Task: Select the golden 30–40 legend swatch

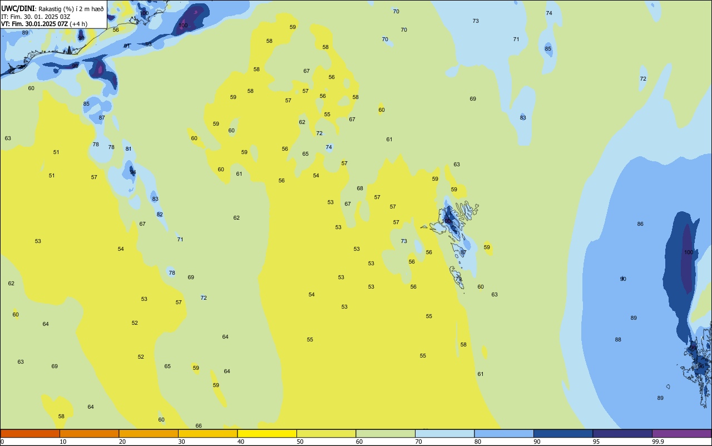Action: [x=207, y=433]
